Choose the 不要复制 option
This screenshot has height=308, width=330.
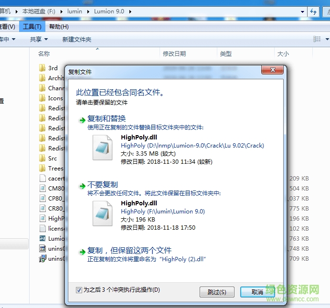103,185
